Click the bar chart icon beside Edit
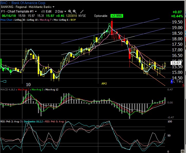Viewport: 186px width, 153px height. point(43,11)
